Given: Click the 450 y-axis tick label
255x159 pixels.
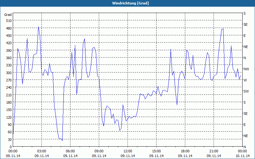Looking at the screenshot, I should coord(9,36).
